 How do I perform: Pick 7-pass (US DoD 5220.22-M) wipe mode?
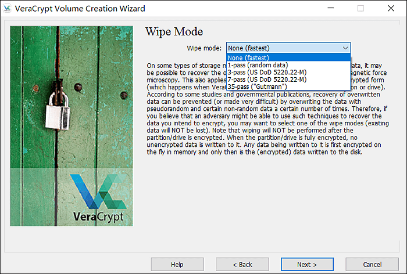pos(288,79)
